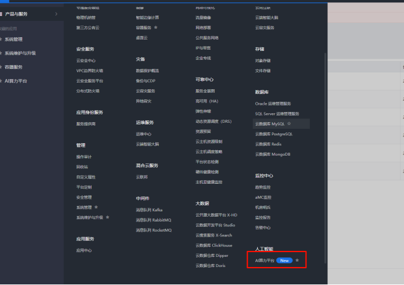Open 消息队列 RocketMQ
The image size is (404, 285).
154,230
